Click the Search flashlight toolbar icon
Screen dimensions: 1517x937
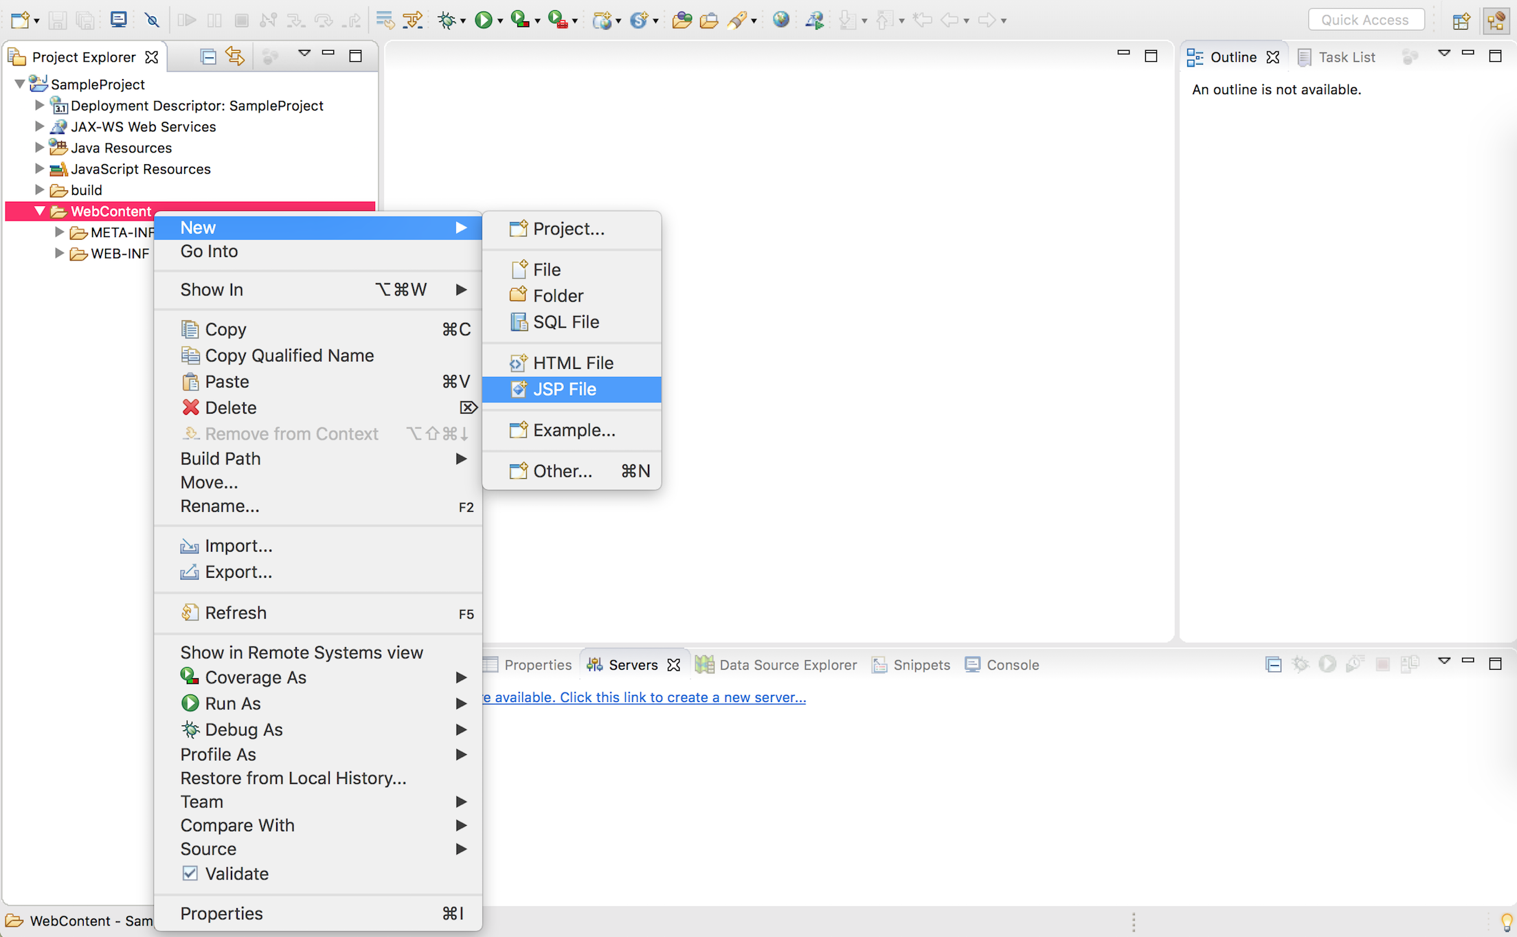click(x=737, y=20)
